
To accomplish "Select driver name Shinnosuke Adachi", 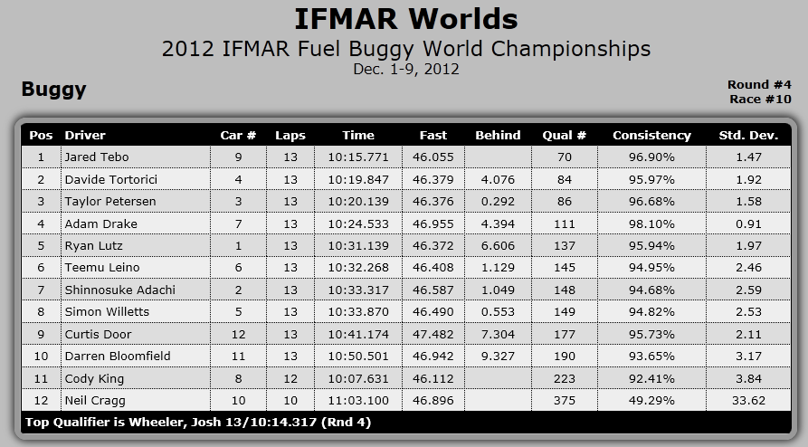I will coord(120,290).
